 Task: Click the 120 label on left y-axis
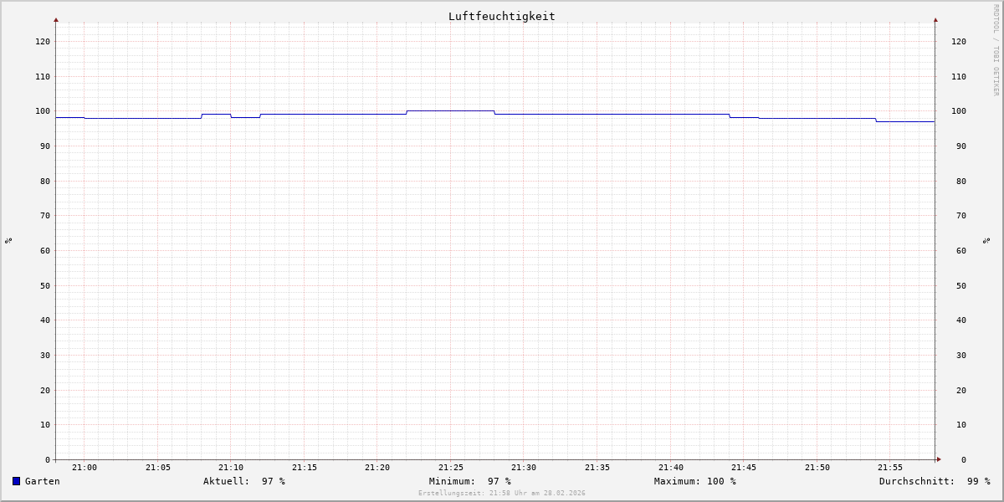click(43, 41)
